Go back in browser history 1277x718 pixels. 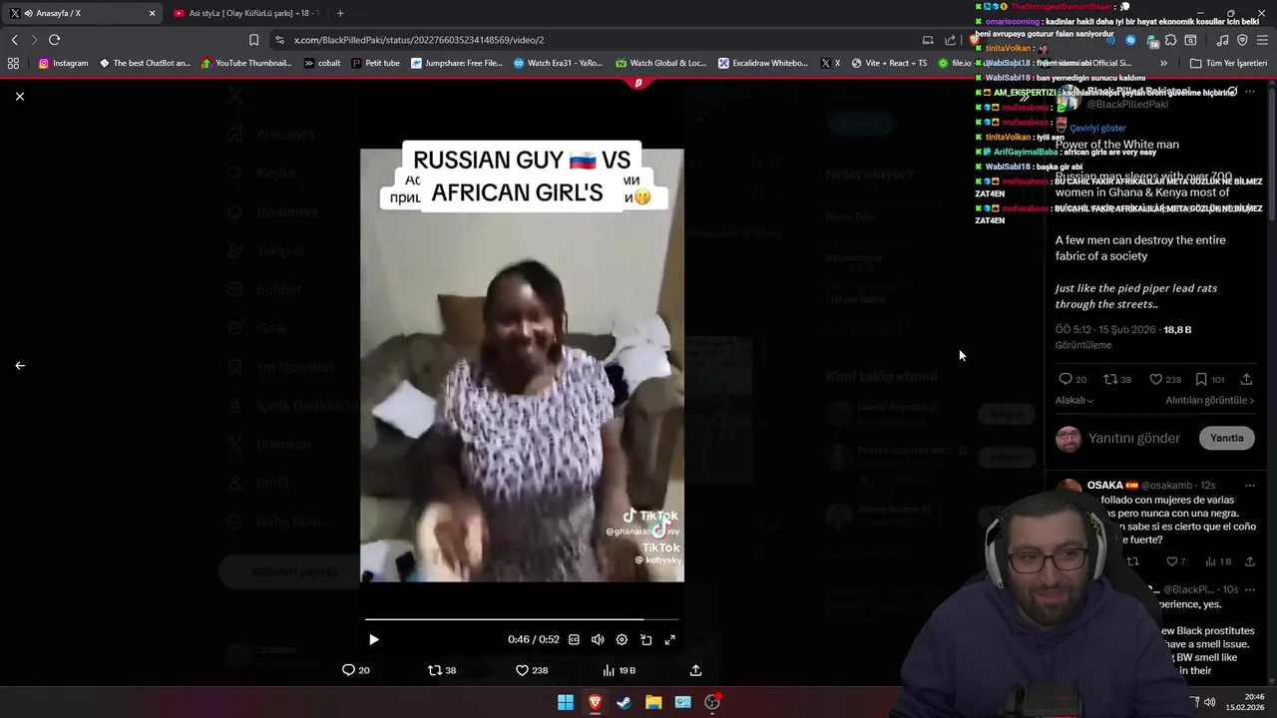tap(14, 40)
